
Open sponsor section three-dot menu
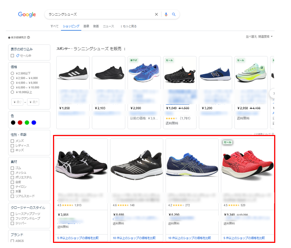click(125, 49)
